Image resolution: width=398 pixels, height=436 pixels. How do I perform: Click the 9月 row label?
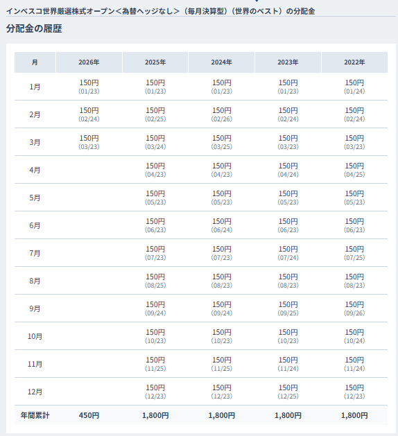(35, 308)
